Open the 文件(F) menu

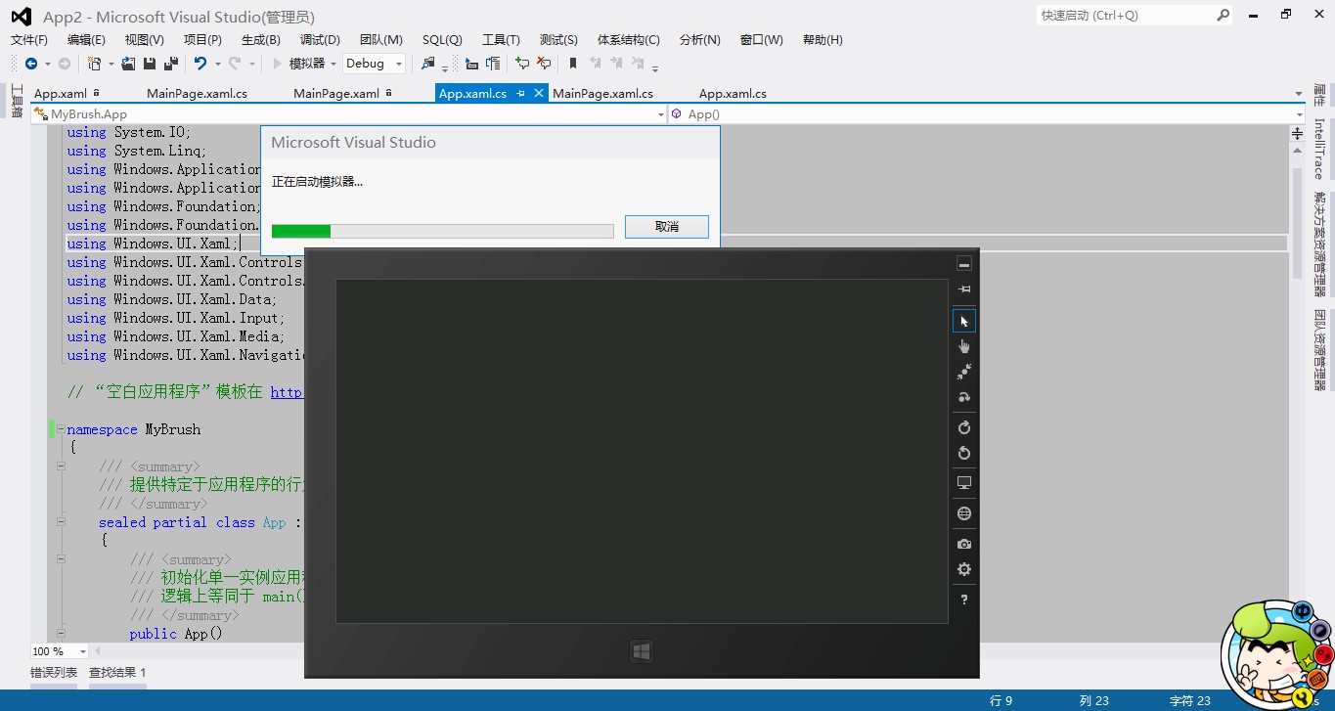29,40
